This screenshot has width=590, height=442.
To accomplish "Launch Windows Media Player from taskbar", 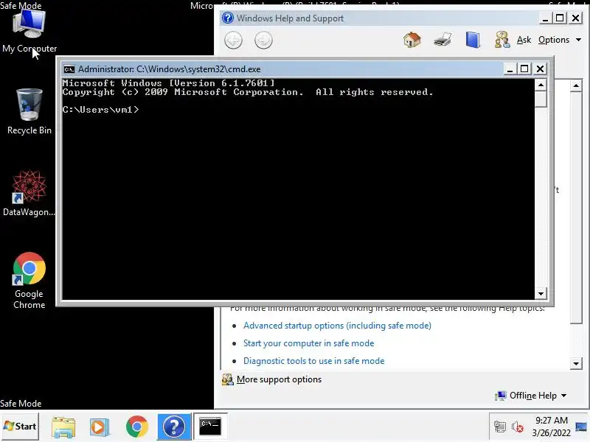I will tap(100, 427).
